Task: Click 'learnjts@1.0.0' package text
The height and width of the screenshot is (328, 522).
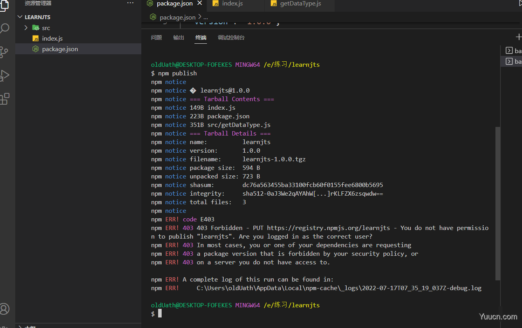Action: click(x=225, y=90)
